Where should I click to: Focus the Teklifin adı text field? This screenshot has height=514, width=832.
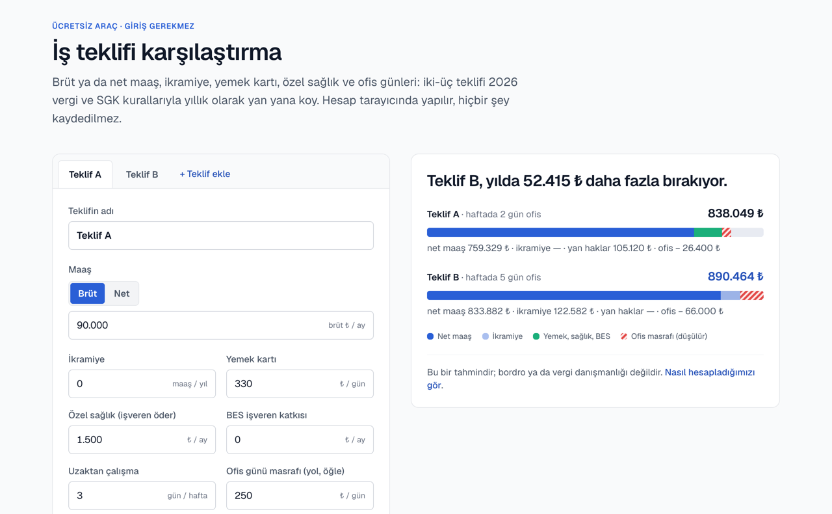click(x=221, y=236)
